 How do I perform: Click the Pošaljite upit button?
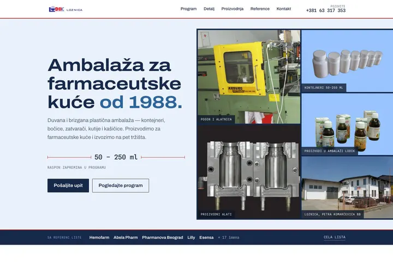[68, 186]
